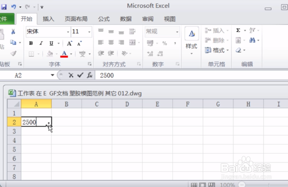Screen dimensions: 288x187
Task: Toggle Center text alignment
Action: (x=111, y=43)
